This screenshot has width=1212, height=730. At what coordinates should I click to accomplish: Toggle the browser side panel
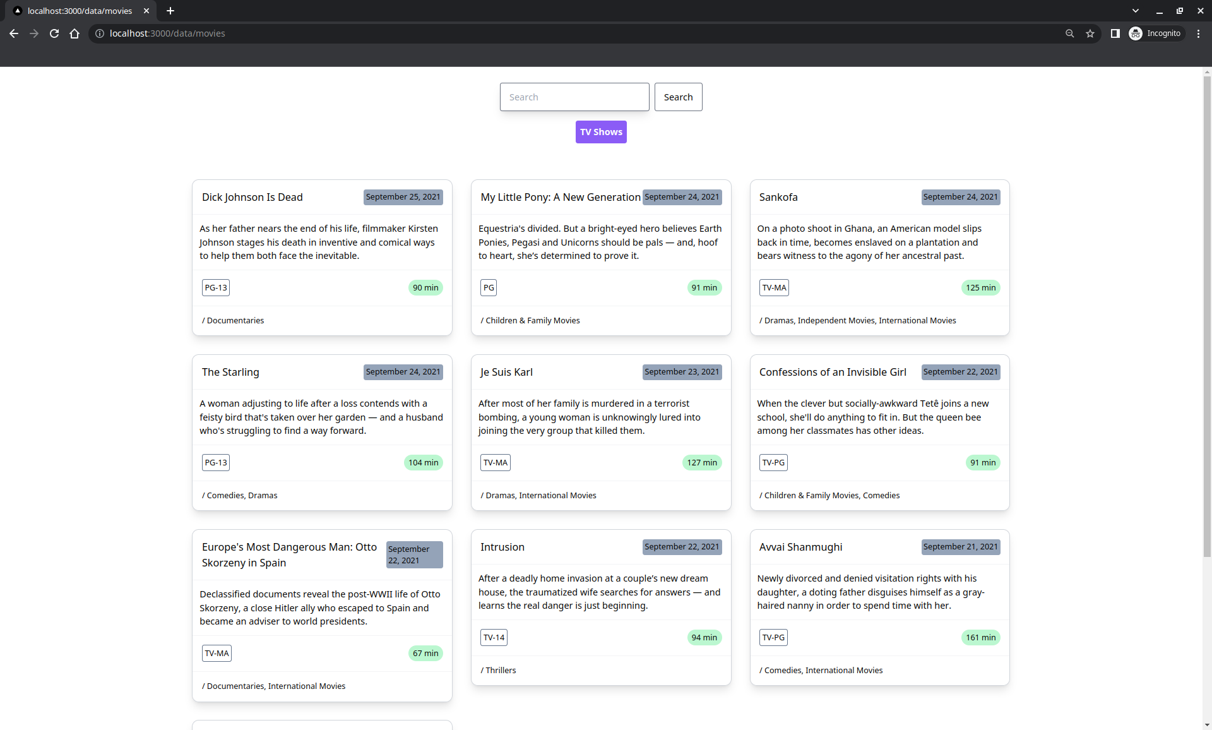[x=1115, y=33]
